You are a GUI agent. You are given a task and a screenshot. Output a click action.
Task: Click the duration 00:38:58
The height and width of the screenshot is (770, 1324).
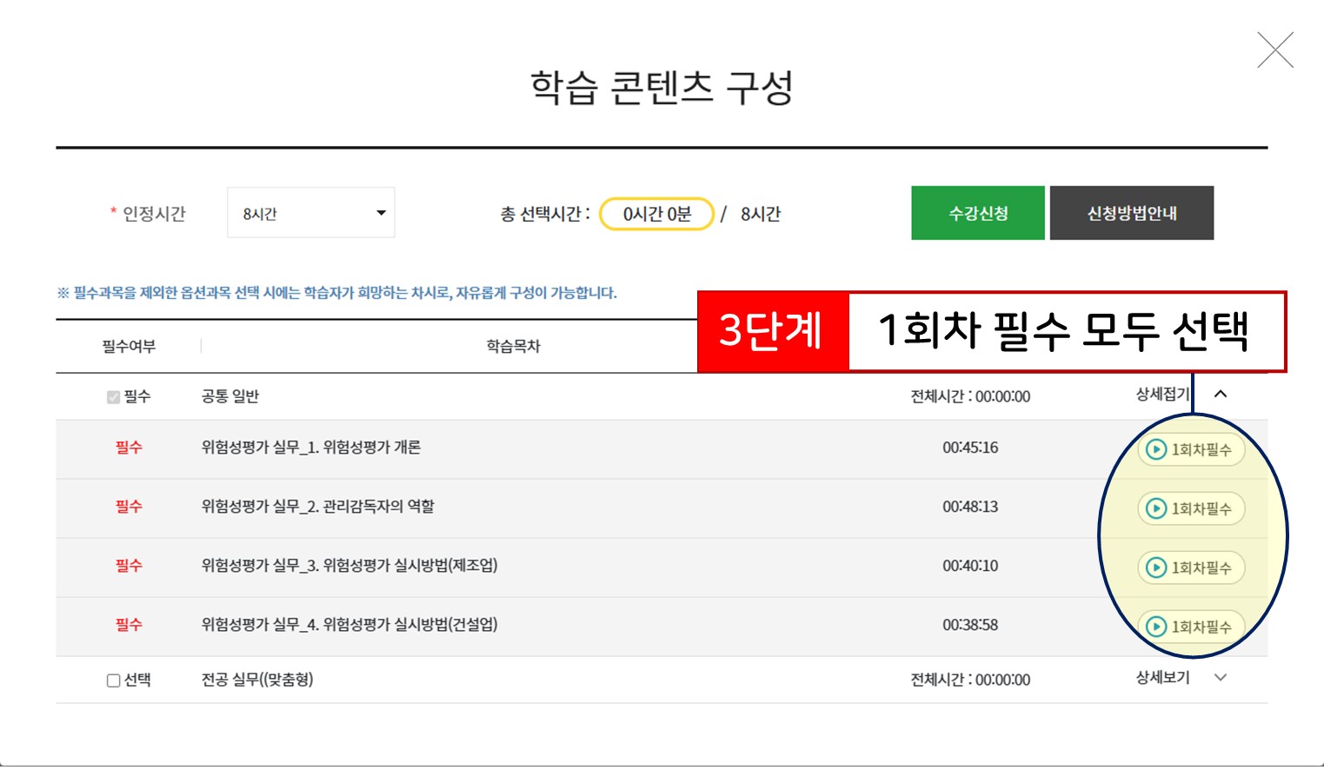click(x=970, y=625)
